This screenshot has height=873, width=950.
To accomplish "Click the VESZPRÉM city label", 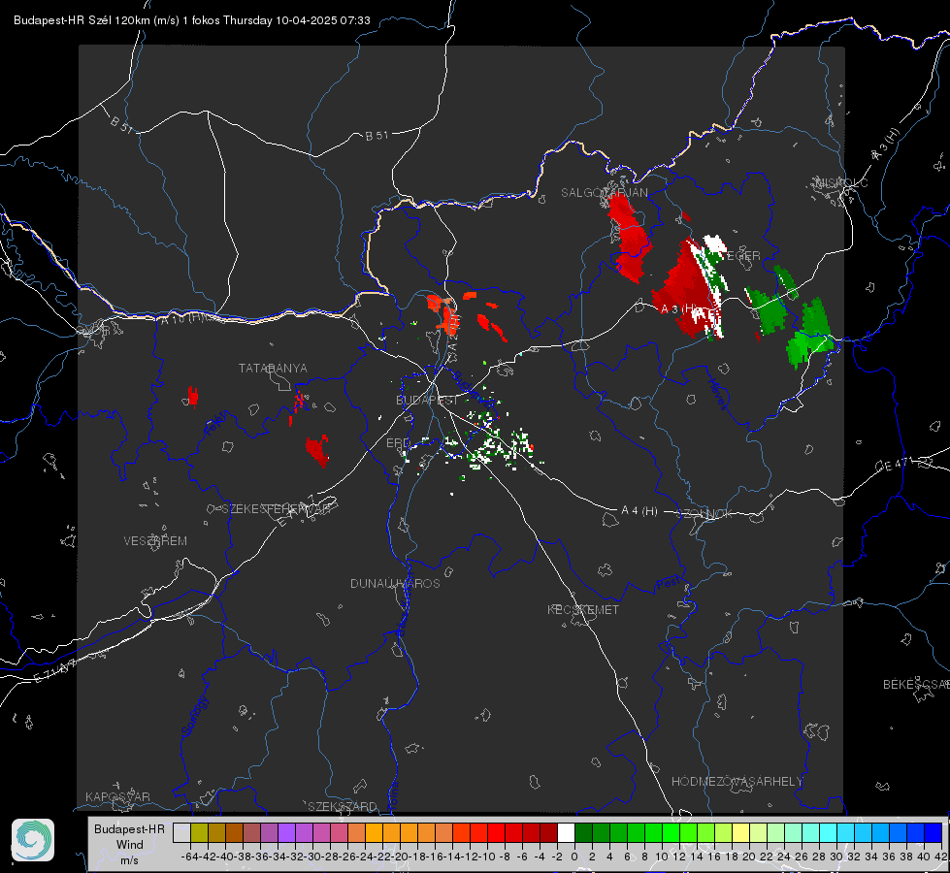I will click(x=155, y=540).
